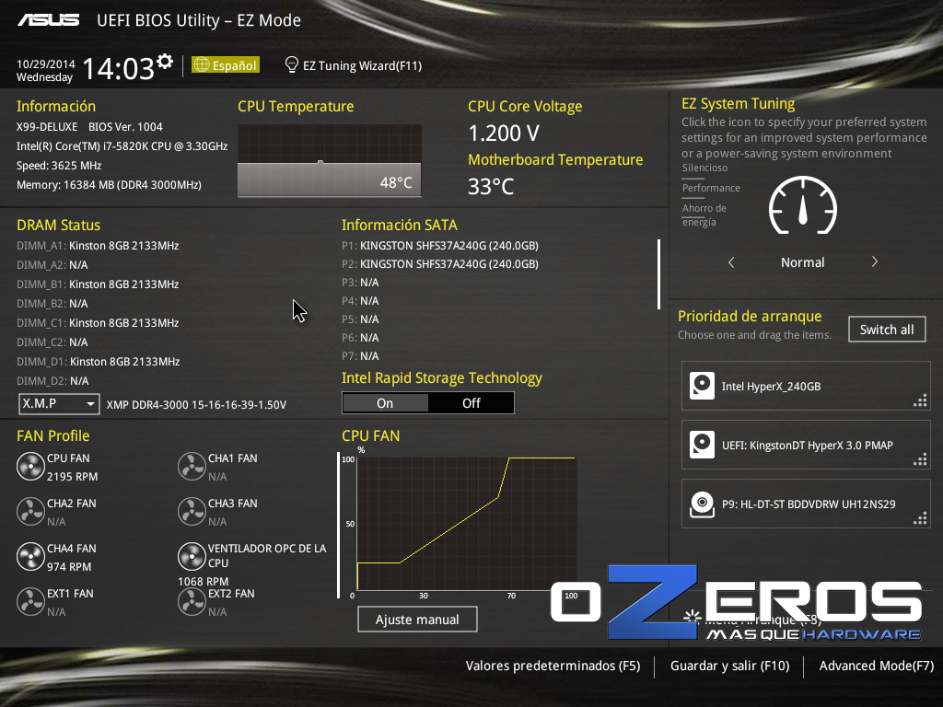Click the Speed: 3625 MHz line
The image size is (943, 707).
(x=59, y=166)
